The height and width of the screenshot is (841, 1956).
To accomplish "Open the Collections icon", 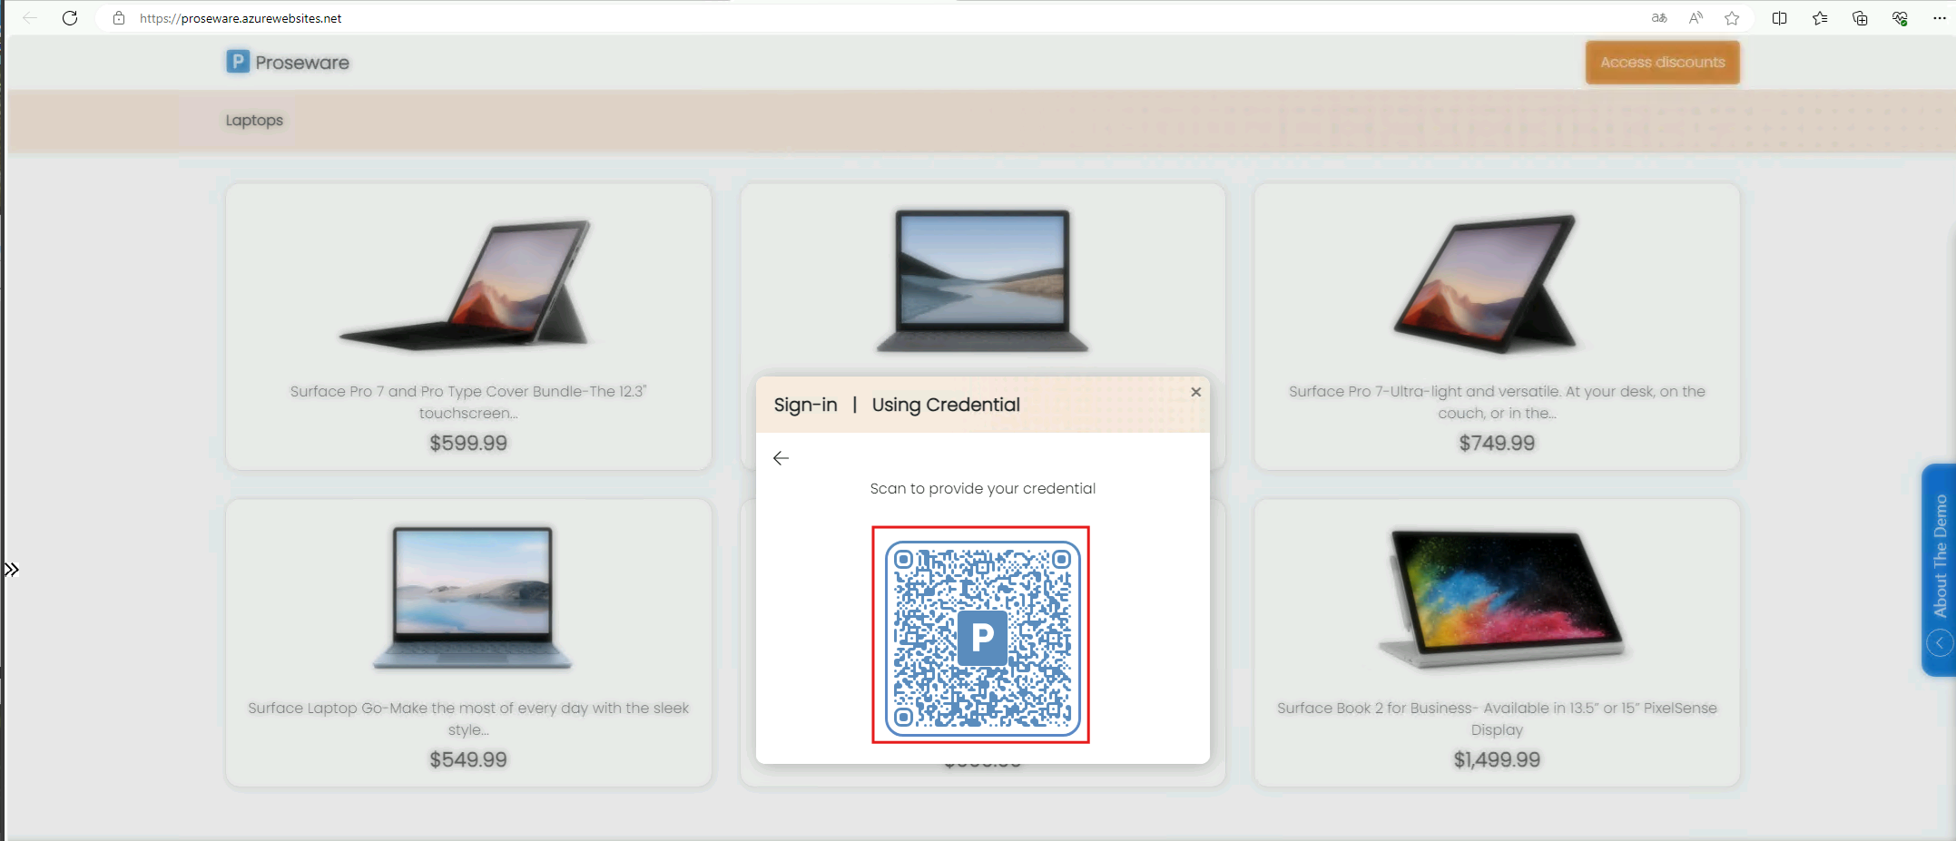I will coord(1860,18).
